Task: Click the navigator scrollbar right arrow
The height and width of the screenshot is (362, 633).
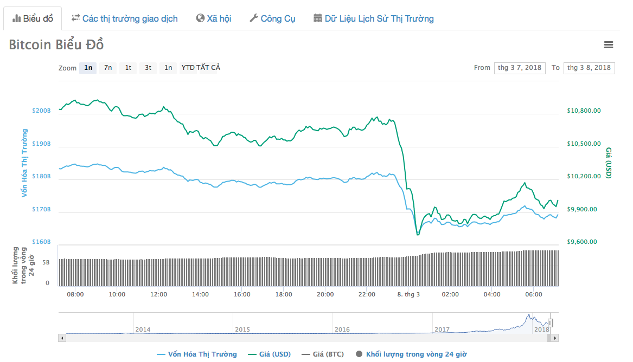Action: [x=555, y=338]
